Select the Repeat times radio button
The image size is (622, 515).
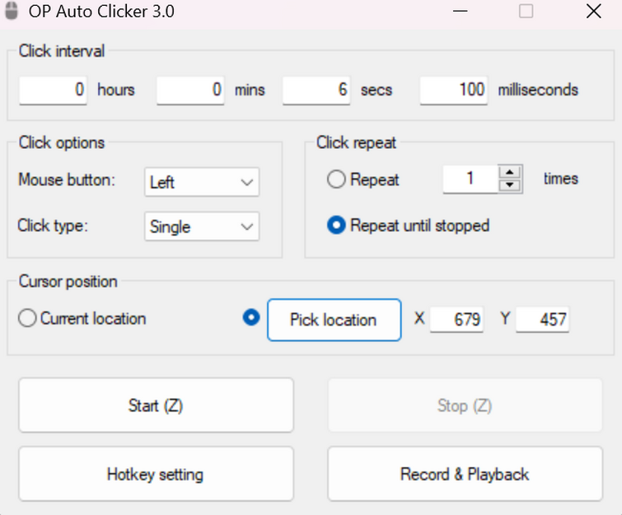(336, 179)
